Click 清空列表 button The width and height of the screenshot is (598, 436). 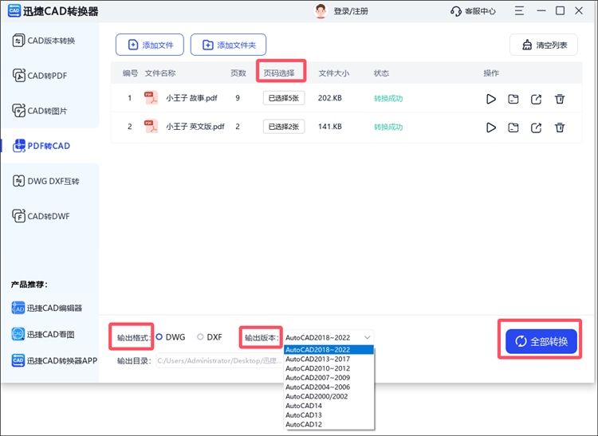[544, 45]
